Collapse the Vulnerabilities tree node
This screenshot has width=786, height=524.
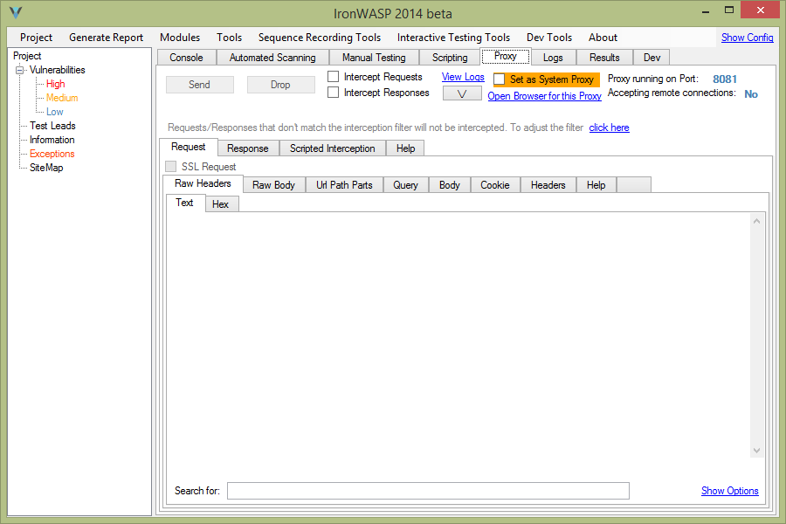[20, 70]
